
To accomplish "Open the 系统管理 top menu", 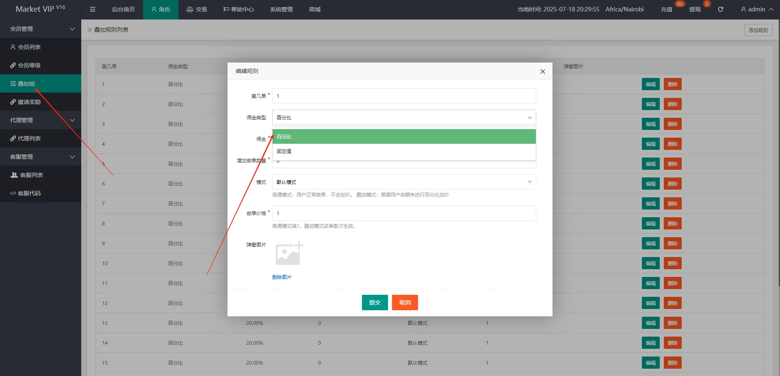I will pos(281,9).
